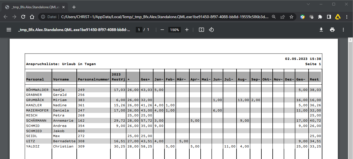Open a new browser tab
Viewport: 353px width, 159px height.
point(74,7)
